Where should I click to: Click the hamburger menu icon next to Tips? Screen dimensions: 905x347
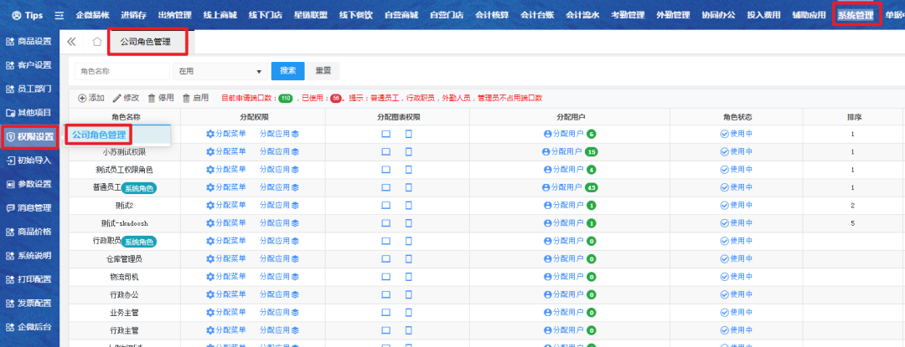pos(59,15)
